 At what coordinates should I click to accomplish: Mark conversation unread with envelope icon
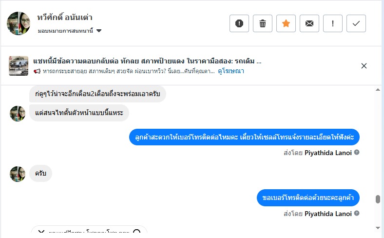point(309,23)
